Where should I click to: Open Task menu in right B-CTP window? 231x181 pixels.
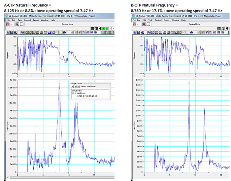[x=150, y=20]
